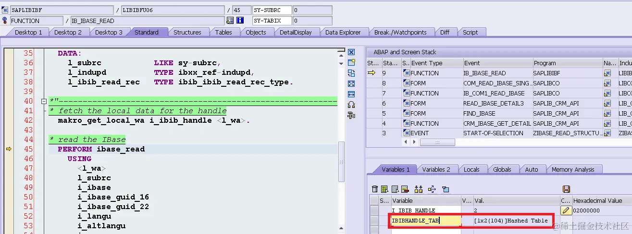Select the row selector for I_IBIB_HANDLE
The height and width of the screenshot is (234, 632).
374,211
